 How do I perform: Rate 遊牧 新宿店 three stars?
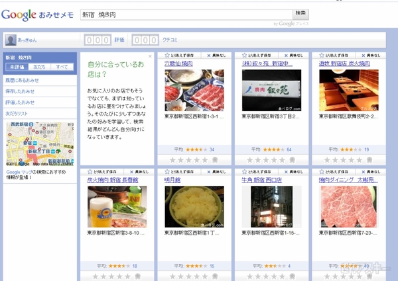[344, 160]
